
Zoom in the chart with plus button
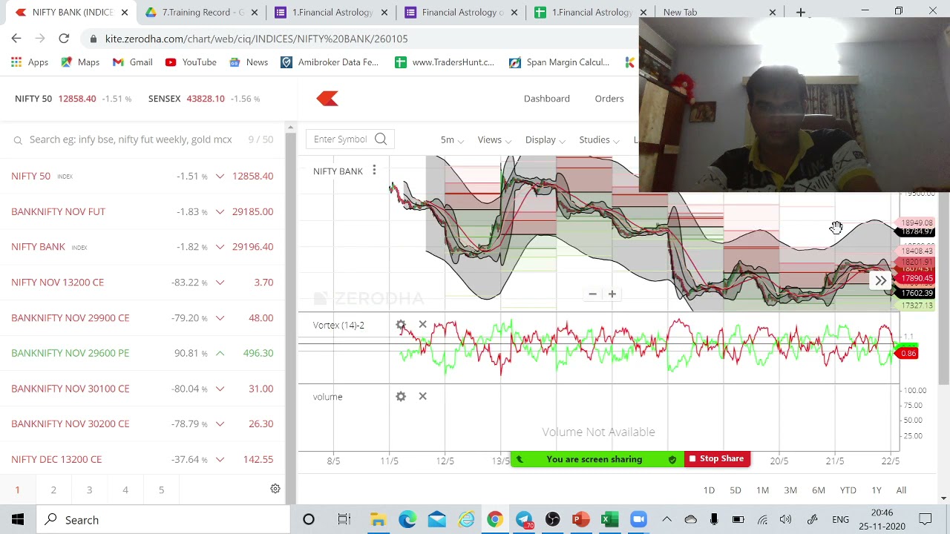pos(612,294)
